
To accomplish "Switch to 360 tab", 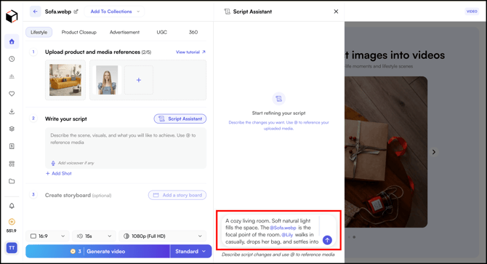I will [193, 32].
